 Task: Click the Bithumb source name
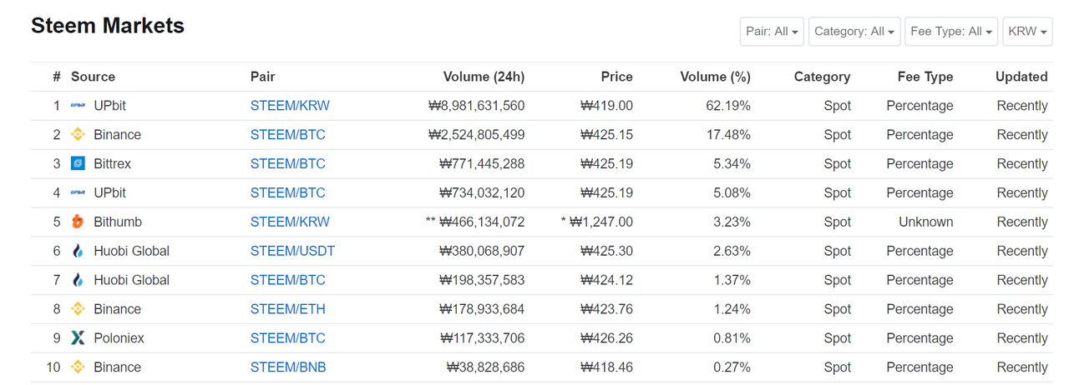[x=118, y=222]
